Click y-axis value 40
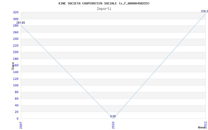This screenshot has height=130, width=208. coord(16,105)
